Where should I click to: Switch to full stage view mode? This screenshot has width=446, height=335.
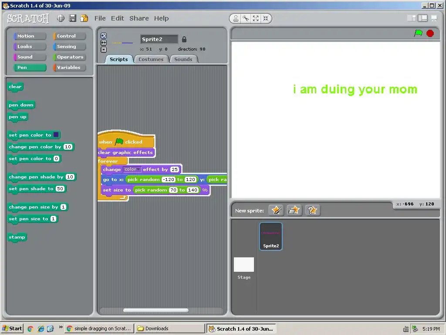pos(422,18)
